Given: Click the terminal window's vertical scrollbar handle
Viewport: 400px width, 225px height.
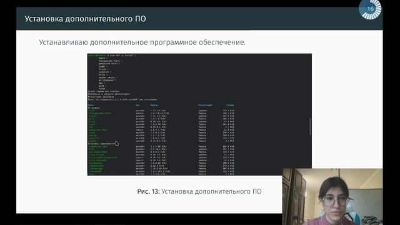Looking at the screenshot, I should [310, 126].
